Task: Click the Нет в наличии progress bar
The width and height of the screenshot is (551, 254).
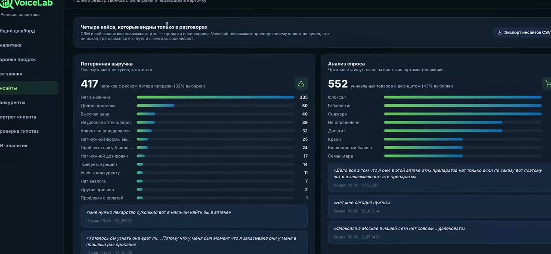Action: [x=215, y=97]
